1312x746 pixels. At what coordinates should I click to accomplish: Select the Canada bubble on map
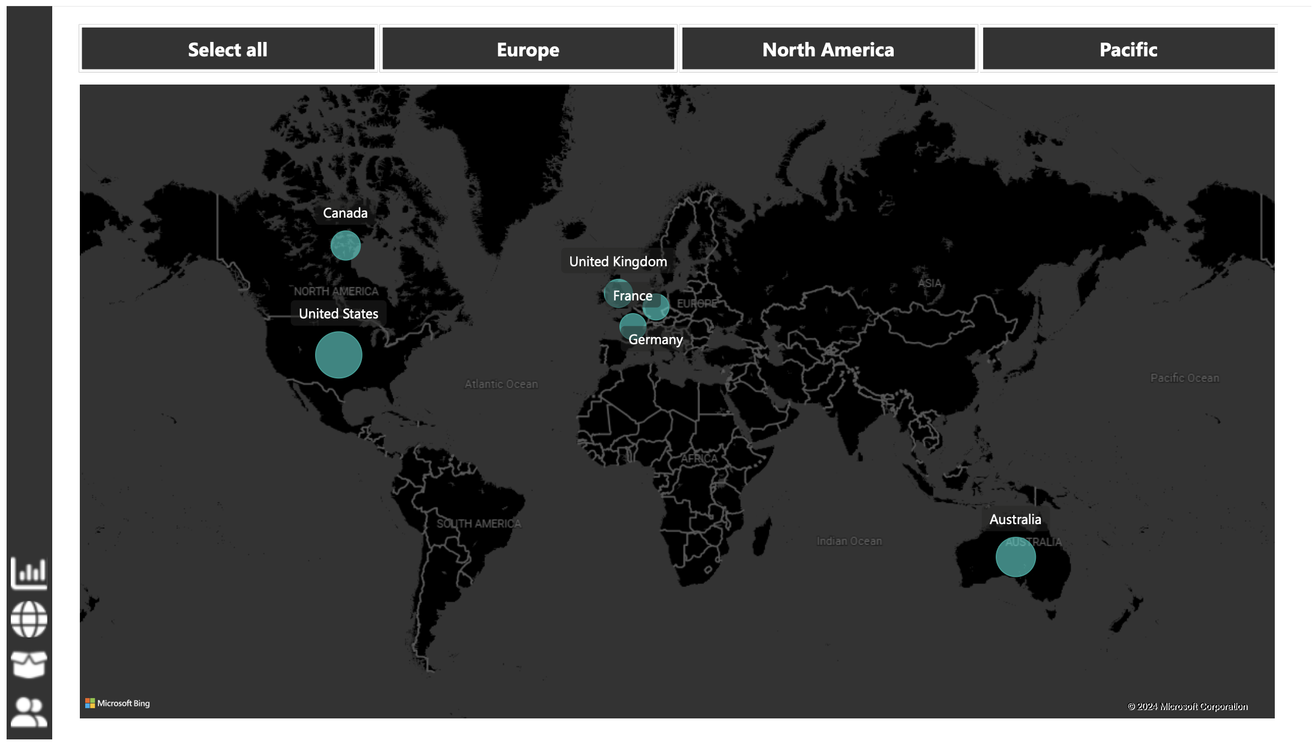click(346, 245)
